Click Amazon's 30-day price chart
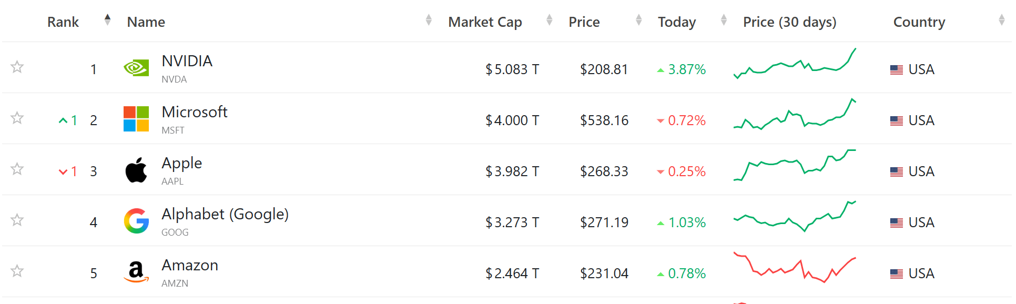This screenshot has width=1016, height=304. tap(794, 271)
